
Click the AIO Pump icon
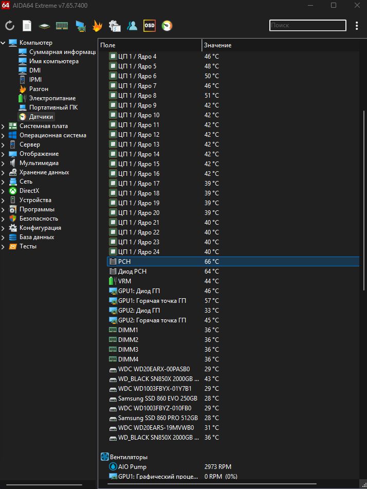pyautogui.click(x=113, y=467)
